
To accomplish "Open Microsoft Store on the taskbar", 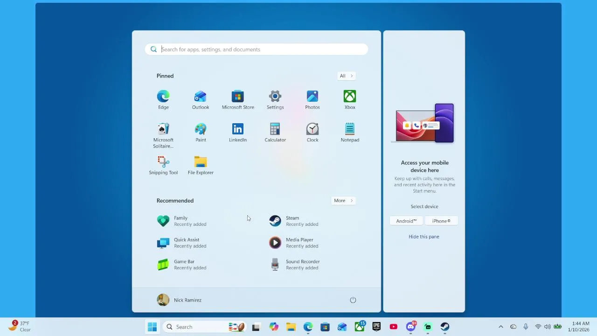I will pyautogui.click(x=325, y=327).
